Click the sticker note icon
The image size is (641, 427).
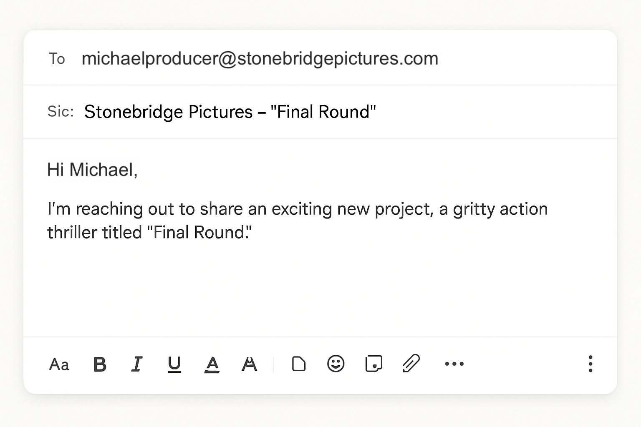tap(373, 364)
